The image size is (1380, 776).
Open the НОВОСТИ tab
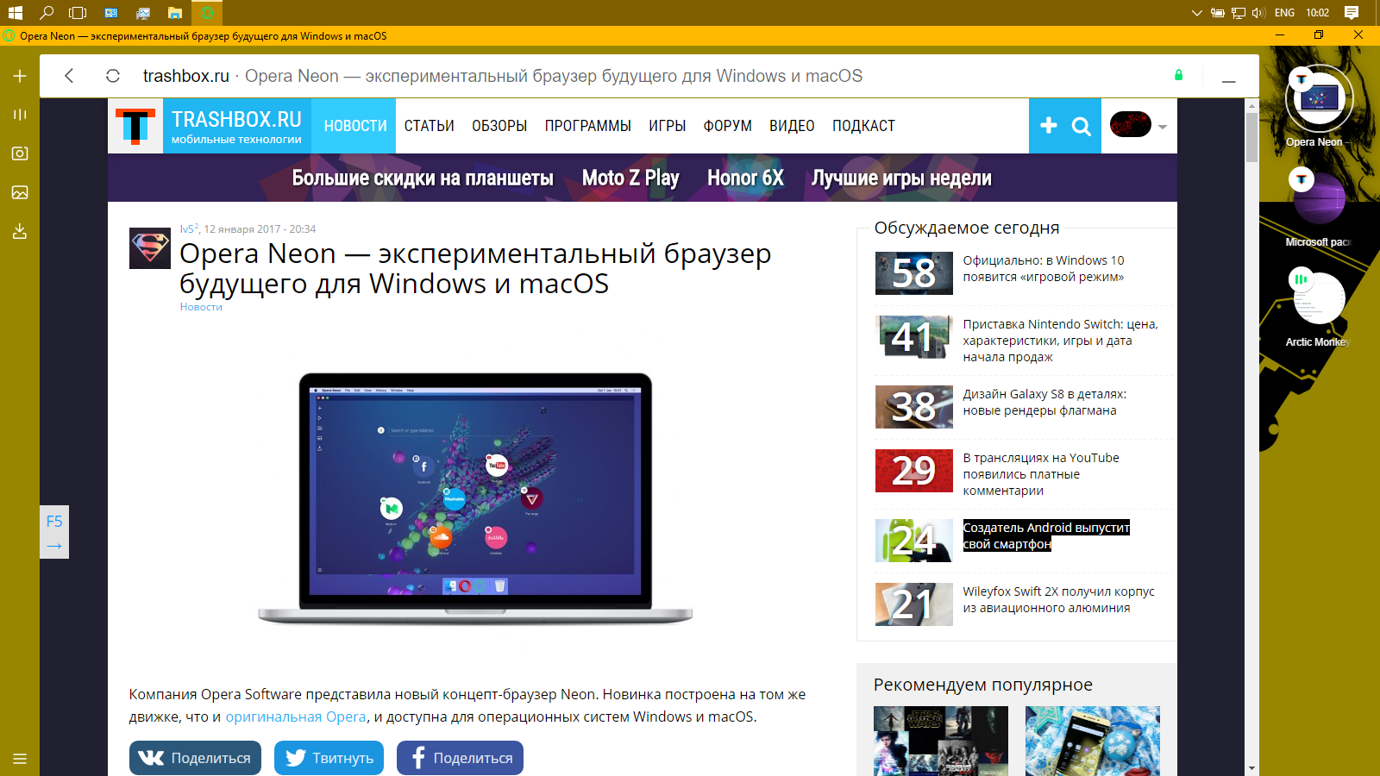[355, 126]
